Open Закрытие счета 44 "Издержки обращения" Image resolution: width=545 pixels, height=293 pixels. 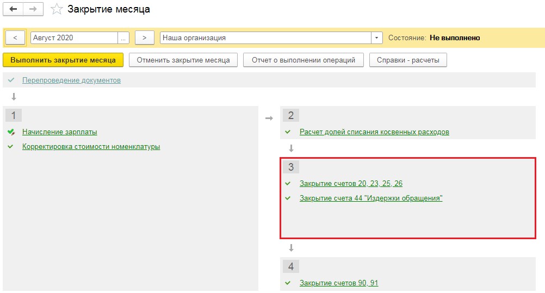[371, 198]
